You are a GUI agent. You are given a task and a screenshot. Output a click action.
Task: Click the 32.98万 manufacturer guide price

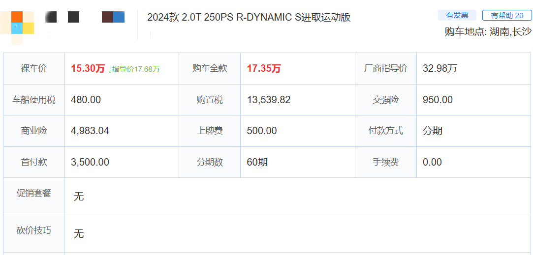pyautogui.click(x=440, y=69)
